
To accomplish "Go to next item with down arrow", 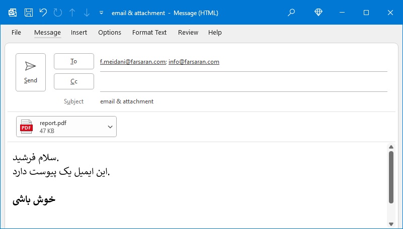I will [87, 13].
